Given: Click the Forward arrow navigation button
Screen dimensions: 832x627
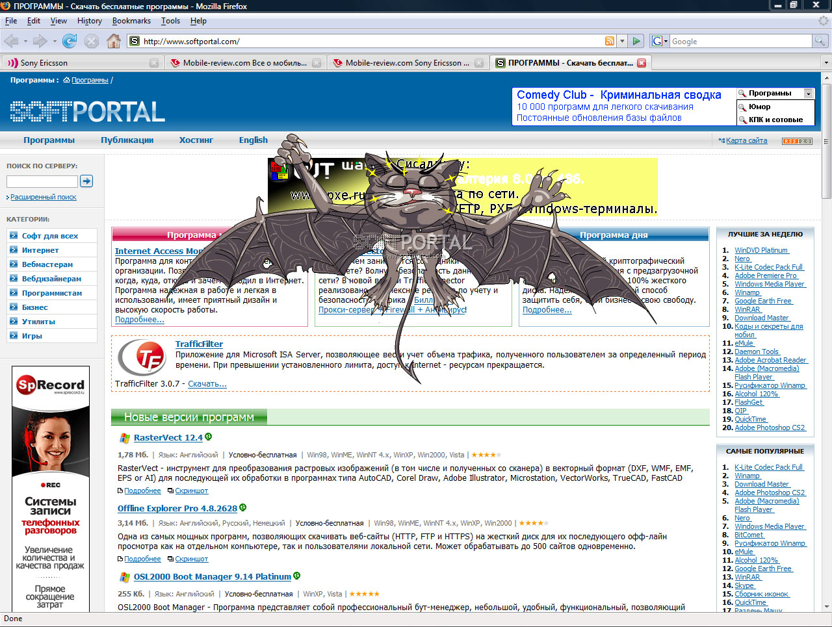Looking at the screenshot, I should 40,41.
